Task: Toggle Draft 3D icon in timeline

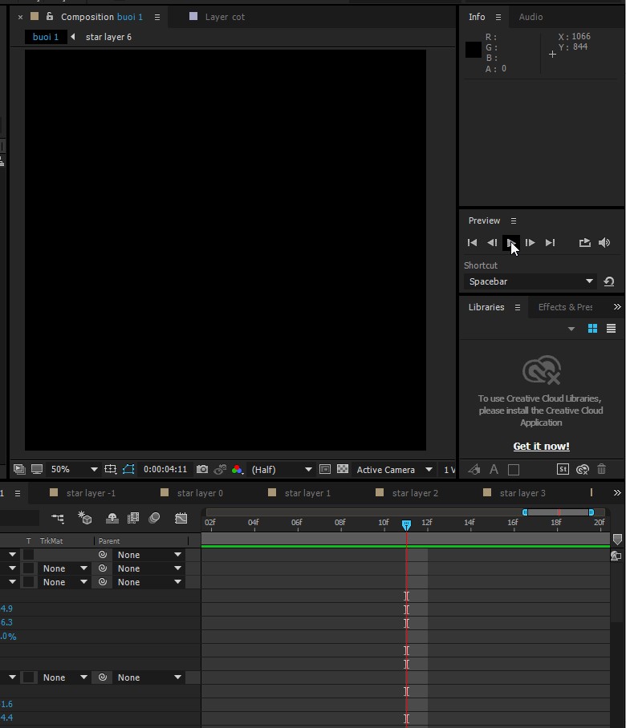Action: coord(84,518)
